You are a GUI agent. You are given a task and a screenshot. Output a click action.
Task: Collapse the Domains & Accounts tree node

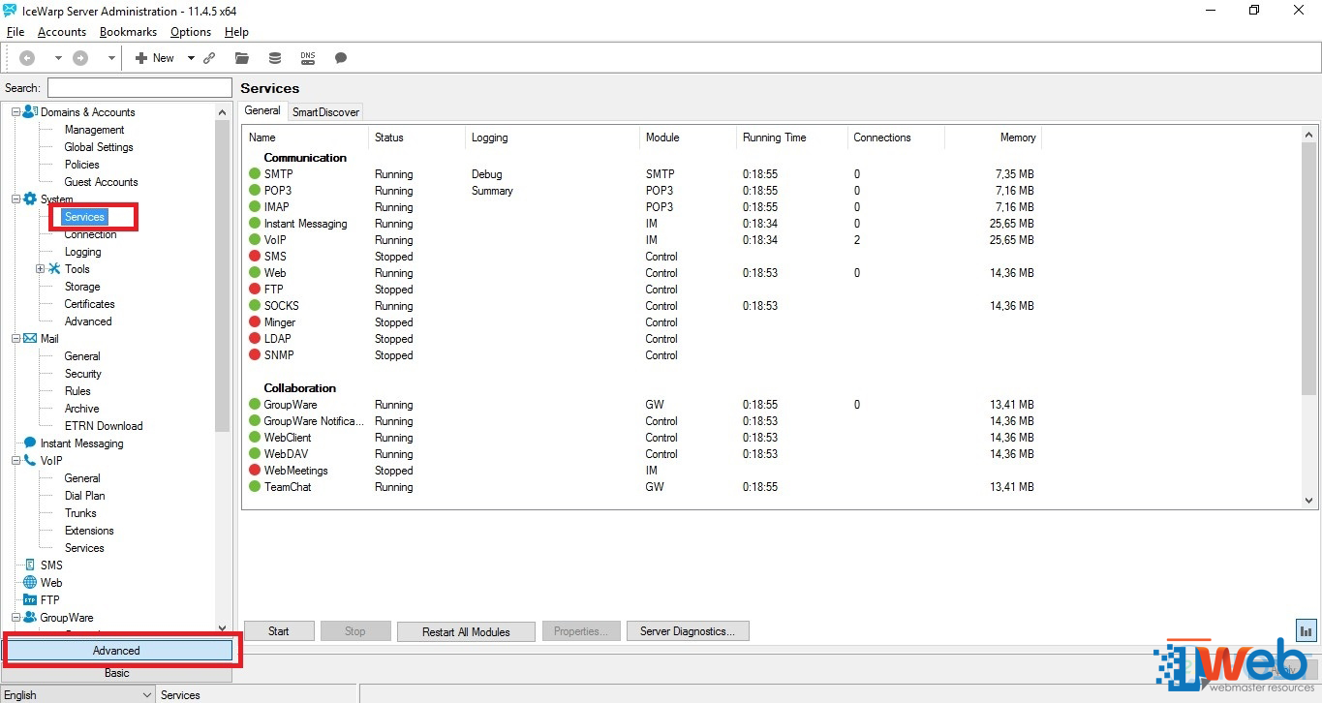click(15, 112)
